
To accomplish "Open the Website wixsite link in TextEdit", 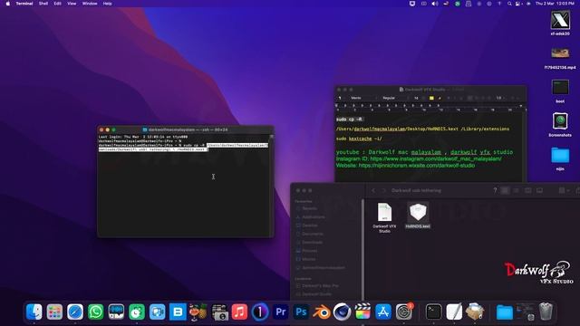I will click(417, 165).
